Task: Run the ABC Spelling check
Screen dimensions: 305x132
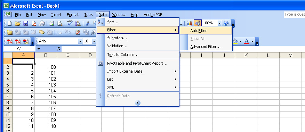Action: pyautogui.click(x=70, y=23)
